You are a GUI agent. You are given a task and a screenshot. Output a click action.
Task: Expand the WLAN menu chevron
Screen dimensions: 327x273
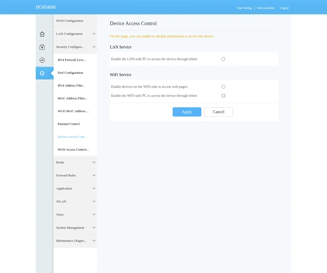point(94,201)
